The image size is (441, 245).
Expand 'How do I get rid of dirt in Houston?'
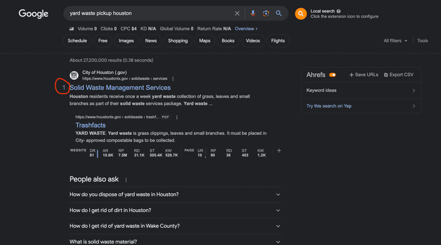coord(175,210)
